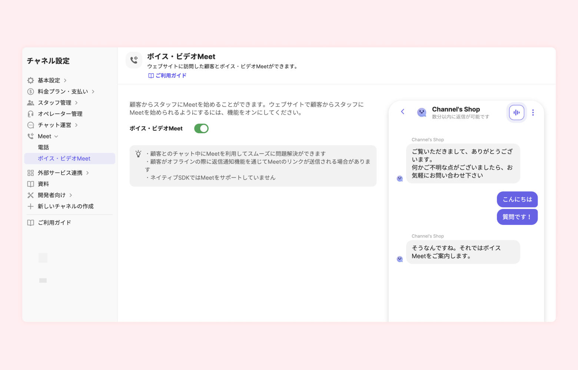Expand the スタッフ管理 chevron
Image resolution: width=578 pixels, height=370 pixels.
tap(76, 103)
